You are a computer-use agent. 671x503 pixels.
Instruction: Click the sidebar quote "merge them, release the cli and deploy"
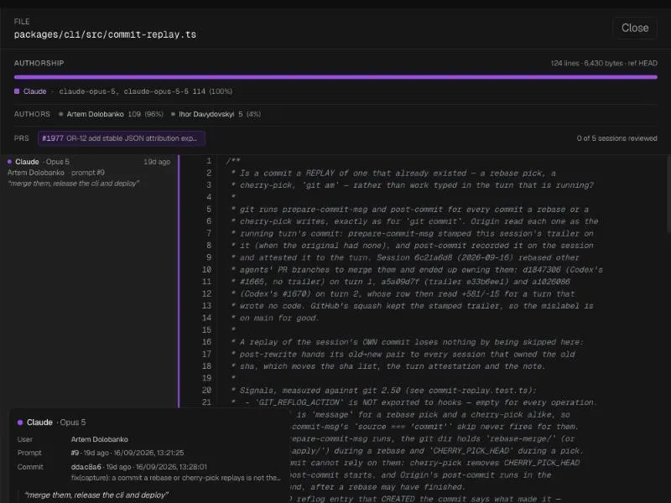[x=73, y=184]
